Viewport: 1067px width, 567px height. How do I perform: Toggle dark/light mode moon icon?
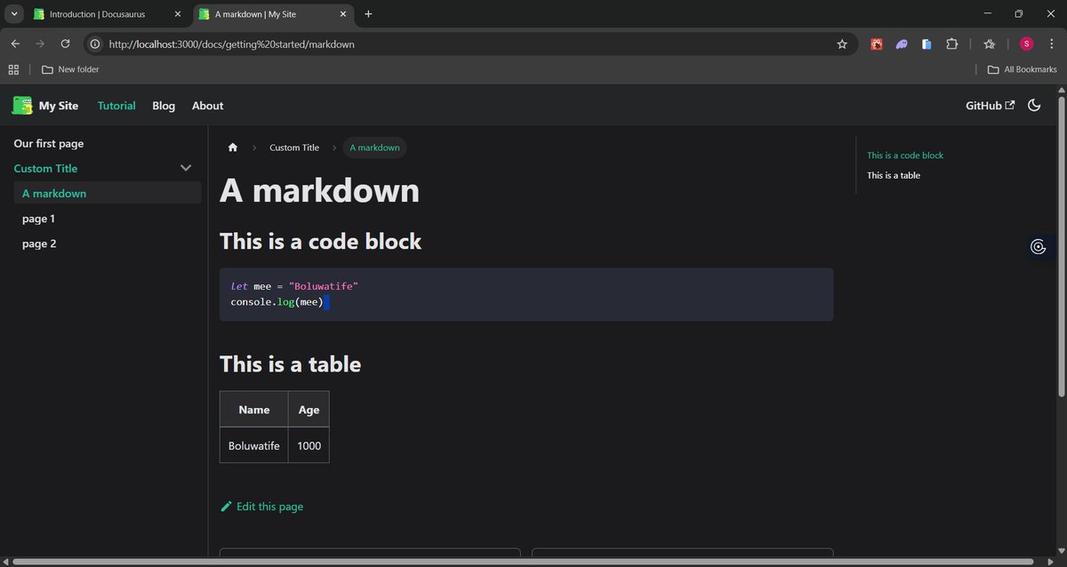(x=1034, y=106)
